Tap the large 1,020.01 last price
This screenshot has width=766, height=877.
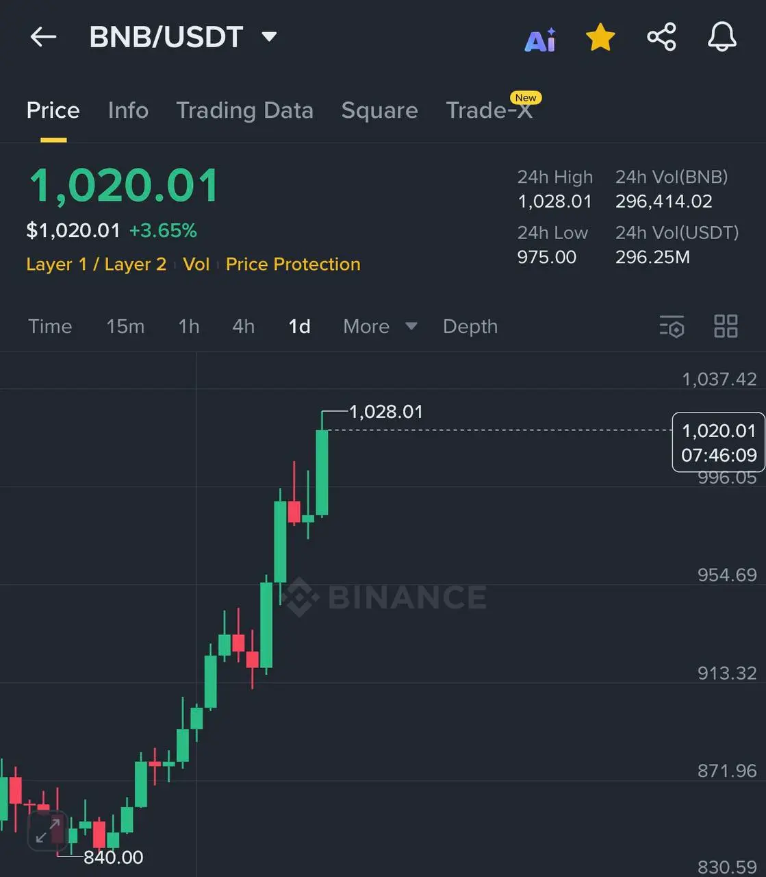[124, 186]
